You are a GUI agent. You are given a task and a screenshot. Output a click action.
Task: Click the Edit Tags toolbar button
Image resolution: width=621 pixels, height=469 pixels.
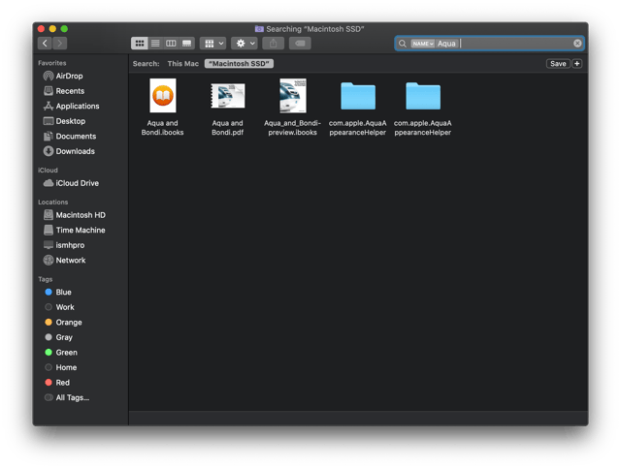tap(300, 43)
